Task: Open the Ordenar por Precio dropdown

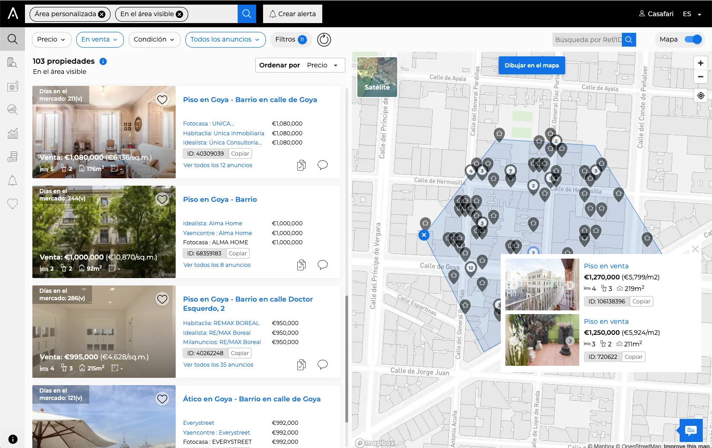Action: click(300, 65)
